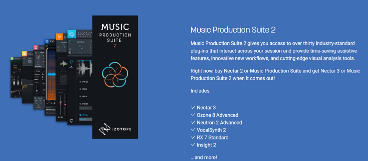The height and width of the screenshot is (161, 368).
Task: Click the checkmark beside Ozone 8 Advanced
Action: tap(193, 115)
